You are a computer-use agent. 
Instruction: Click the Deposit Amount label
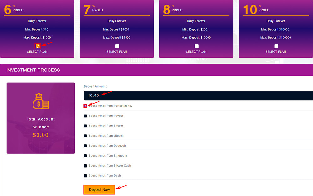tap(95, 86)
